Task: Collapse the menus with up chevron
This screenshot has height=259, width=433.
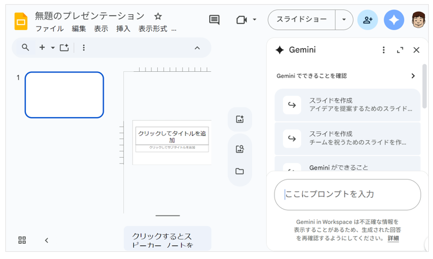Action: (197, 48)
